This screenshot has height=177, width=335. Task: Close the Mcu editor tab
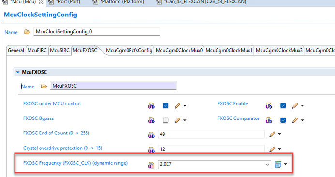[x=41, y=2]
